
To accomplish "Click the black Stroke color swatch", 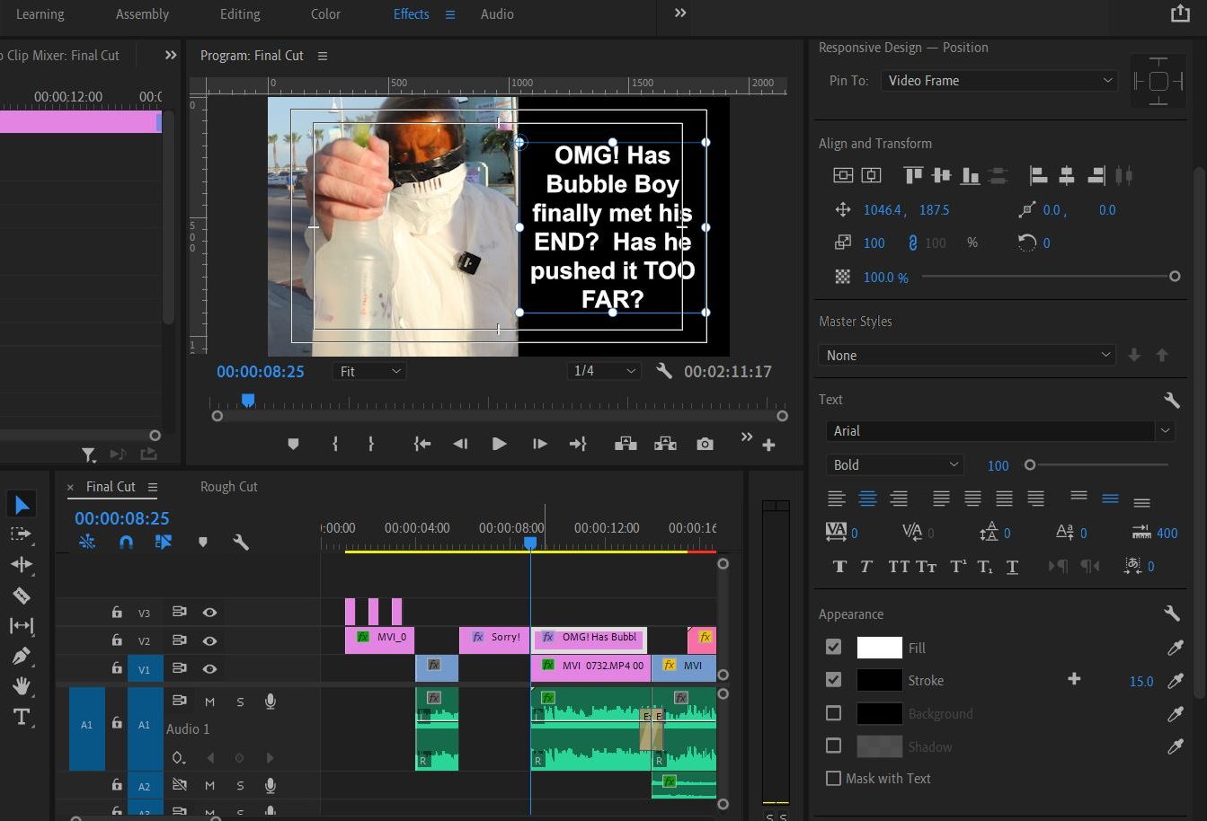I will (879, 680).
